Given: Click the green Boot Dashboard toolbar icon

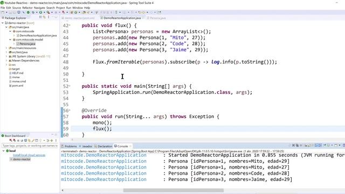Looking at the screenshot, I should point(28,12).
